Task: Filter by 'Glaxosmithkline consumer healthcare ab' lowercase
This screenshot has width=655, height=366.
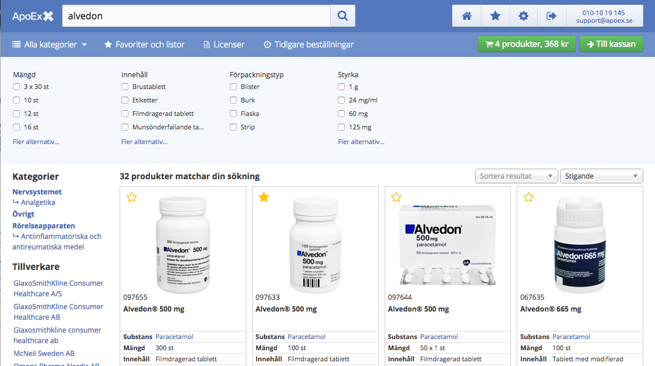Action: 57,335
